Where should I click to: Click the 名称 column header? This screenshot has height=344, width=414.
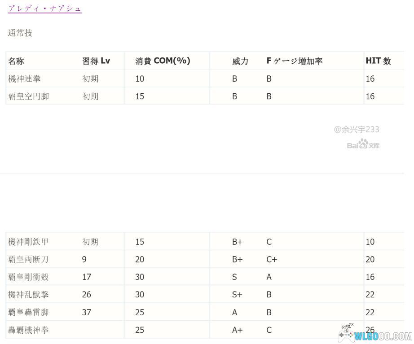[x=16, y=61]
